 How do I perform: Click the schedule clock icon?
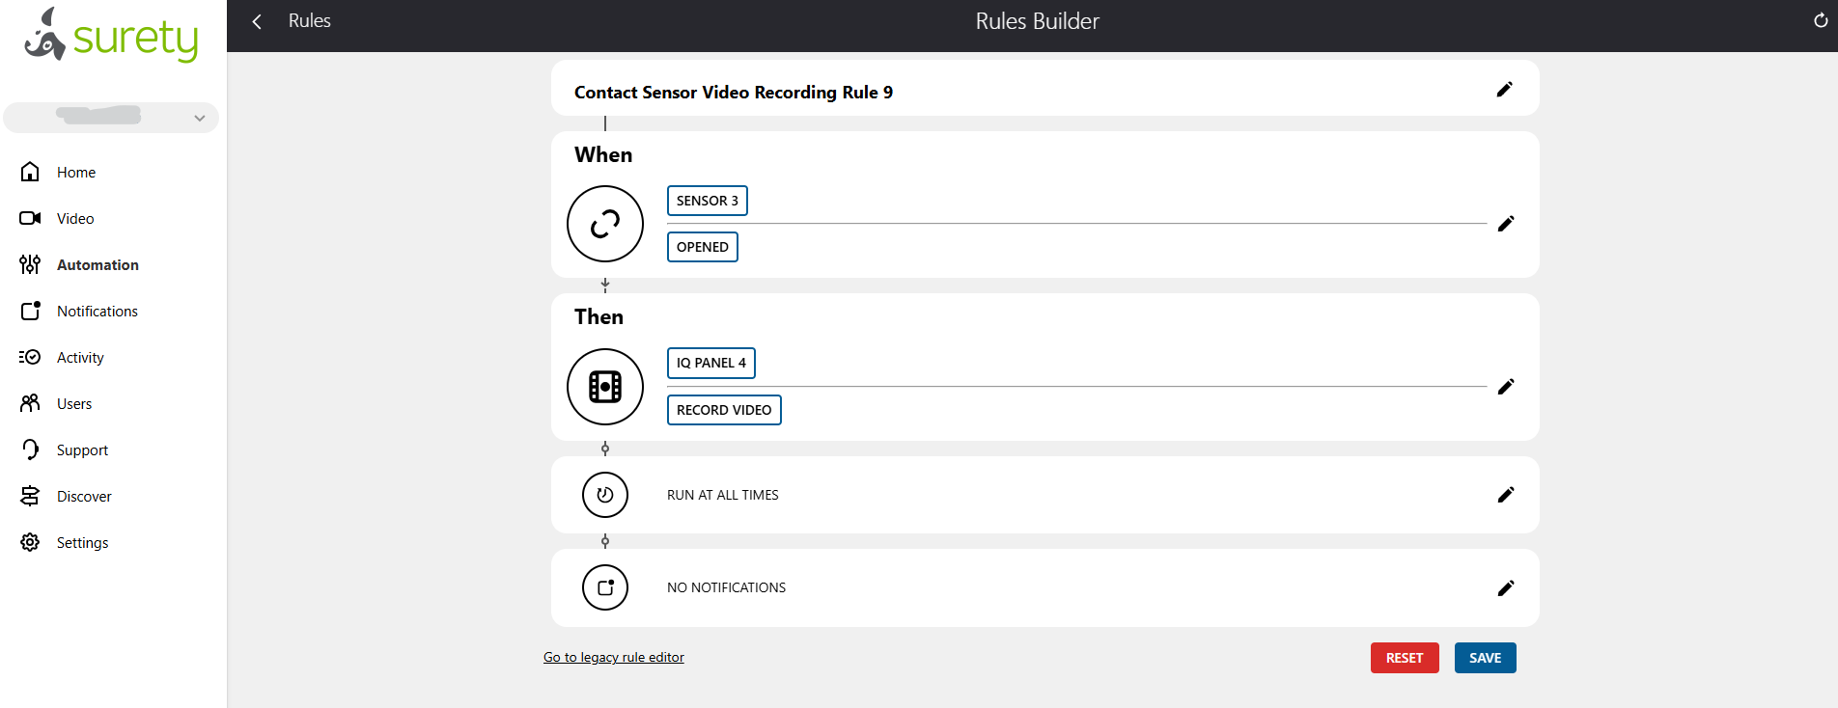(605, 495)
